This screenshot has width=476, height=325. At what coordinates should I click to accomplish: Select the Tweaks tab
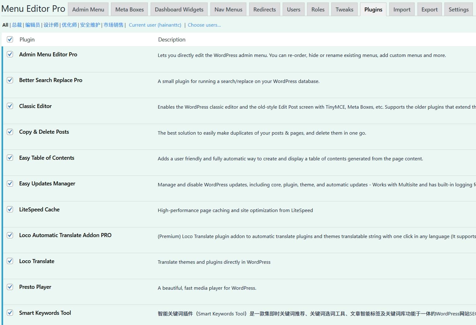(344, 10)
